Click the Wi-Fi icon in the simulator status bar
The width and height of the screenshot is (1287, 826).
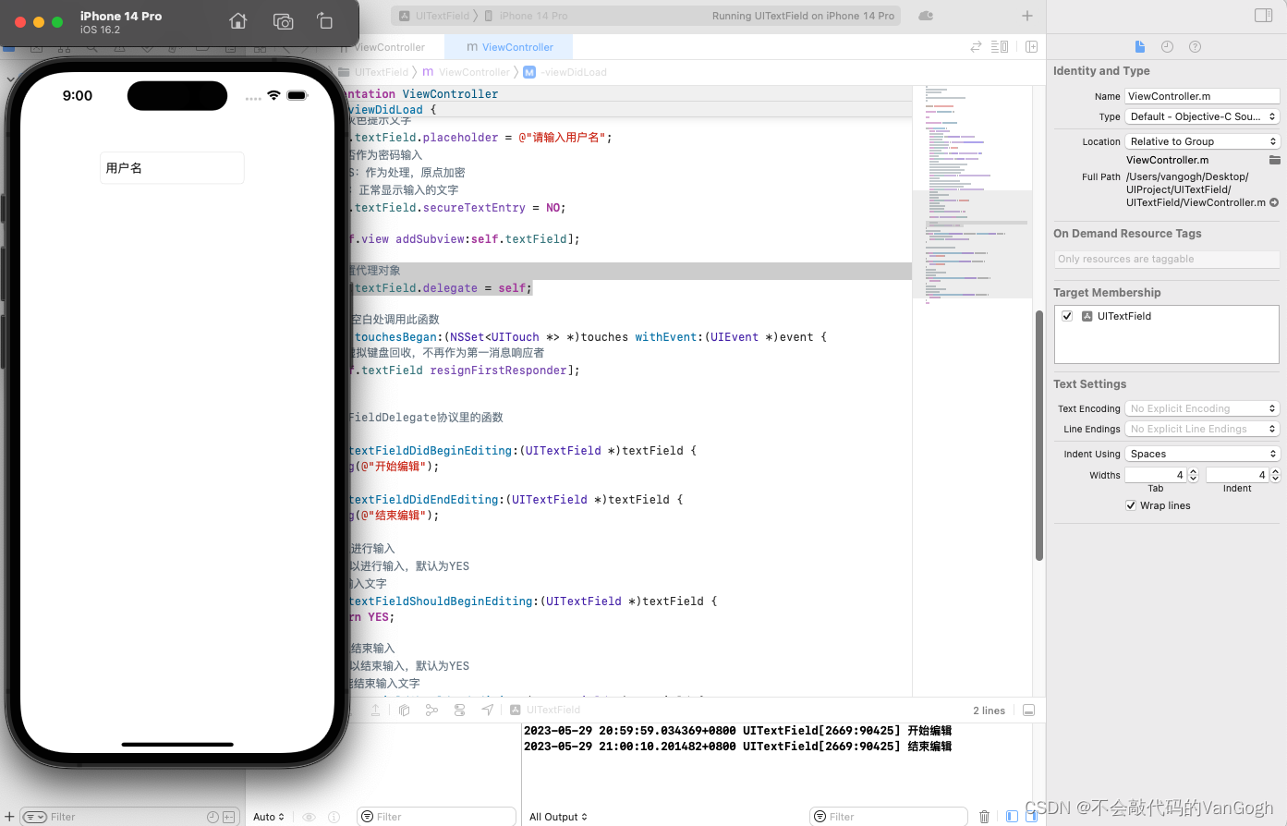point(273,95)
